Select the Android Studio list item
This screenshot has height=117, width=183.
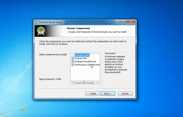82,55
